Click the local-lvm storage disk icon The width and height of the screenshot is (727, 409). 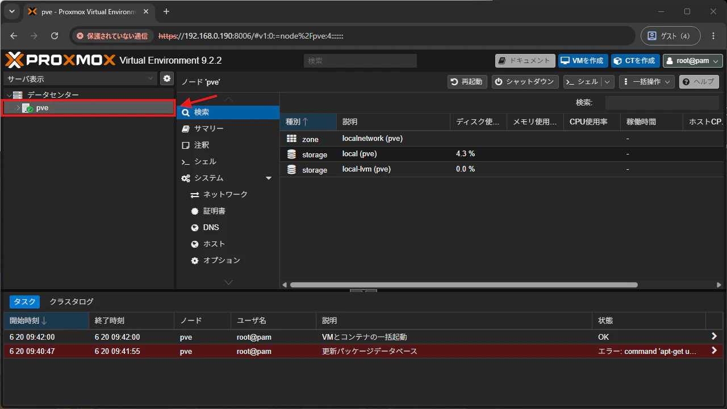pos(292,169)
